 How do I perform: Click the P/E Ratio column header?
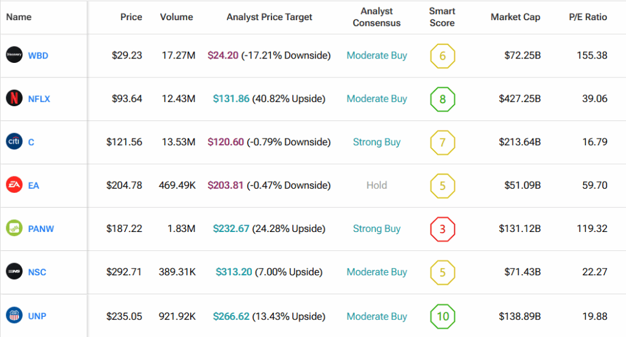[x=587, y=17]
